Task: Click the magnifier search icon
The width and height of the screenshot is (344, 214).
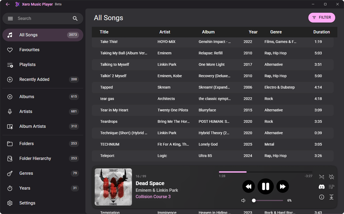Action: coord(75,19)
